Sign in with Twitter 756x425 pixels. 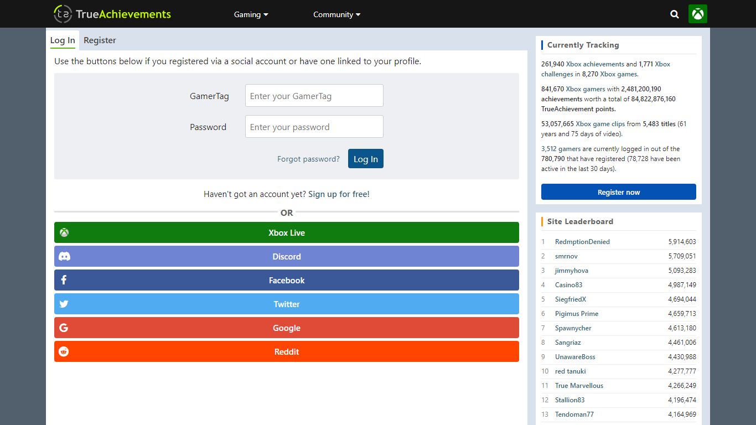(287, 304)
